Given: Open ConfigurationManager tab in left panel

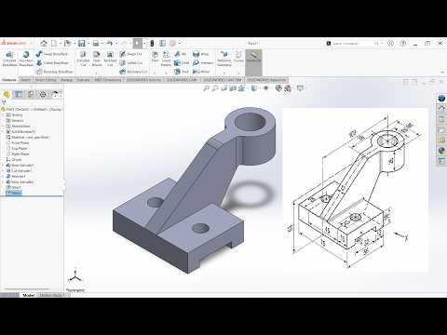Looking at the screenshot, I should coord(31,94).
